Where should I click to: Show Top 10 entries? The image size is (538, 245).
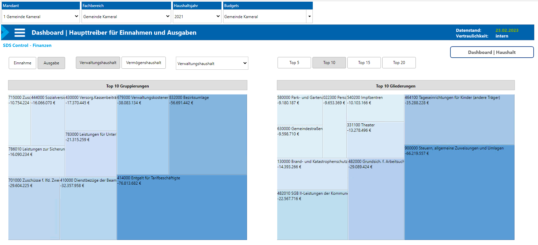[x=329, y=63]
